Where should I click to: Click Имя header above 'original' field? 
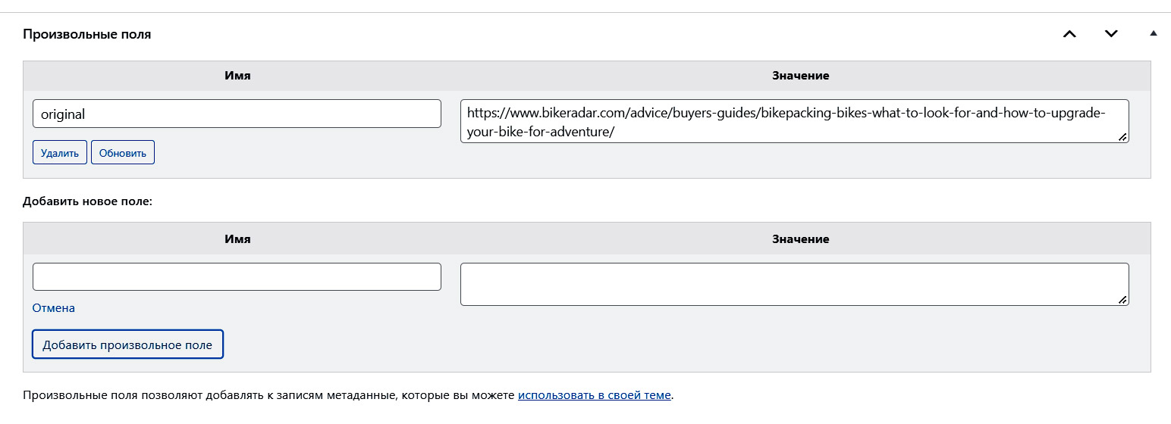click(x=237, y=76)
